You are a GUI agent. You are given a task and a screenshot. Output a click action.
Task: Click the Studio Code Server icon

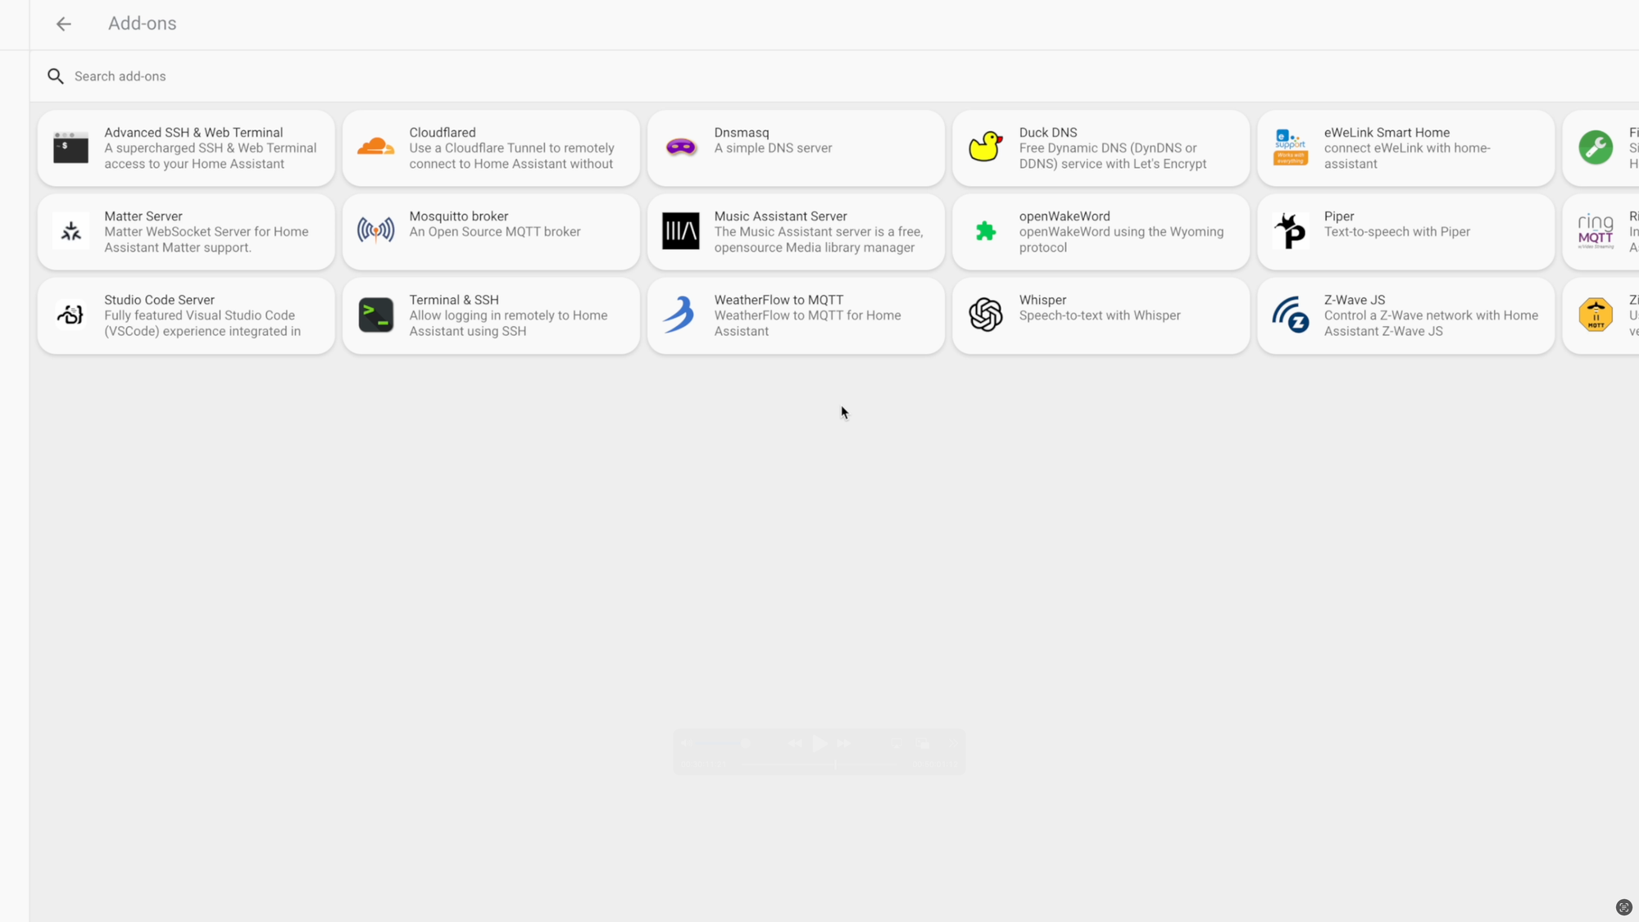click(71, 315)
